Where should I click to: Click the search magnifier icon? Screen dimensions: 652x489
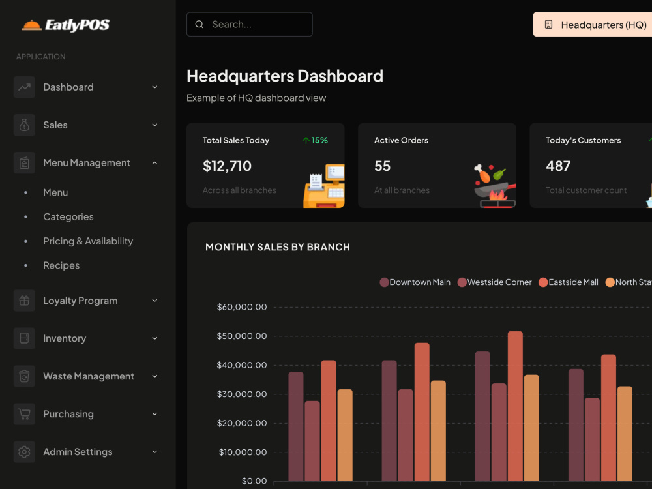(x=199, y=25)
